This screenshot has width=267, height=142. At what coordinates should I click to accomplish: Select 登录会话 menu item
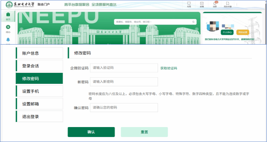point(39,66)
